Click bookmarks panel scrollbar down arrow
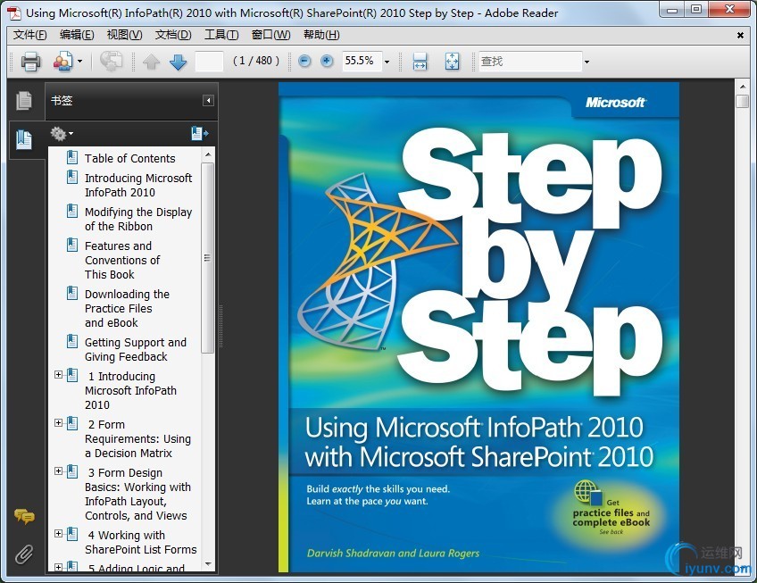757x583 pixels. click(x=208, y=563)
